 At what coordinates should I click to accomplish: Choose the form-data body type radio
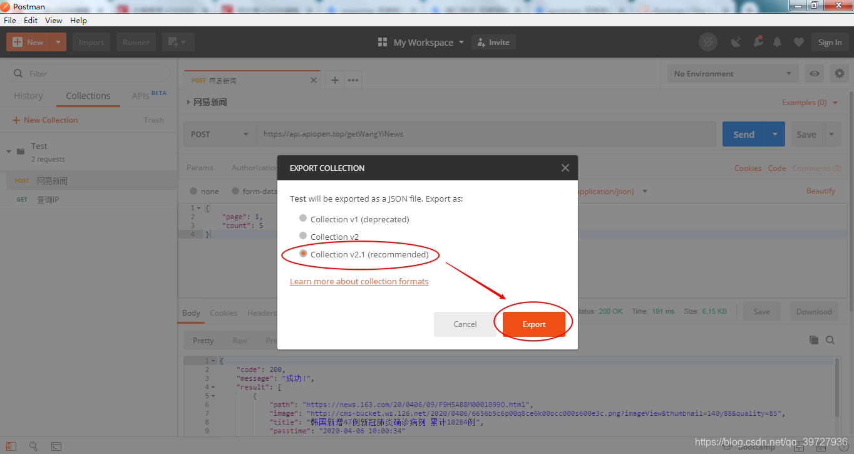235,191
